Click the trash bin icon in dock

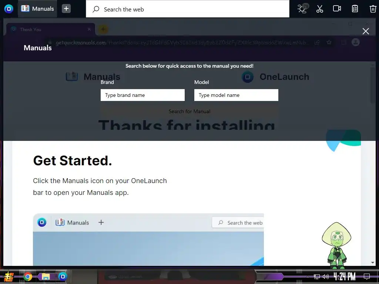tap(373, 9)
